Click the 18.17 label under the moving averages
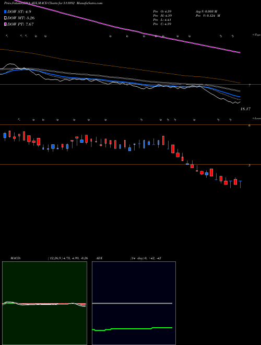Image resolution: width=261 pixels, height=345 pixels. click(x=246, y=109)
